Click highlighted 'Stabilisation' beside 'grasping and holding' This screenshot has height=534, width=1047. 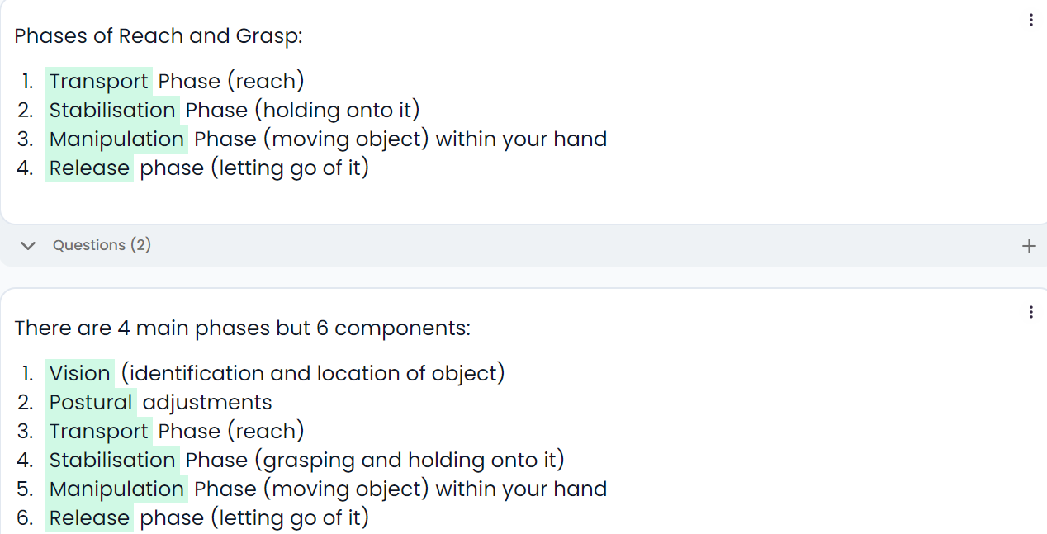pos(112,461)
